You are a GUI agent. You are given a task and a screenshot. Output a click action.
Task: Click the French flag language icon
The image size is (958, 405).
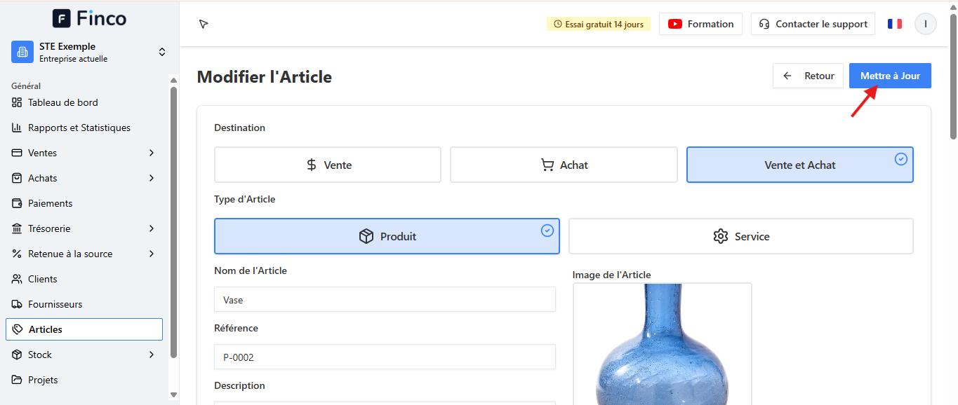click(895, 24)
